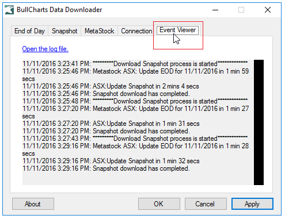Viewport: 285px width, 219px height.
Task: Confirm with the OK button
Action: pos(159,204)
